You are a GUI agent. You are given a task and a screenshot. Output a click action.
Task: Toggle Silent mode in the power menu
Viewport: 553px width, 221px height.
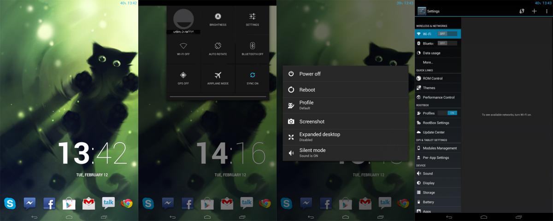[346, 153]
